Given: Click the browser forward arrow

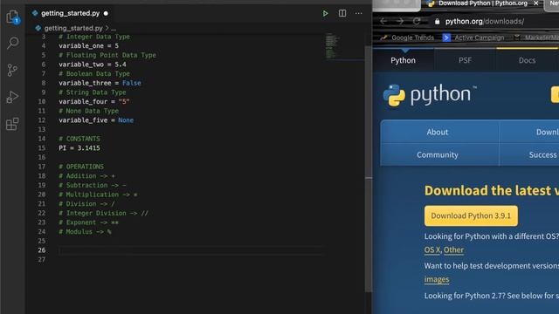Looking at the screenshot, I should click(400, 21).
